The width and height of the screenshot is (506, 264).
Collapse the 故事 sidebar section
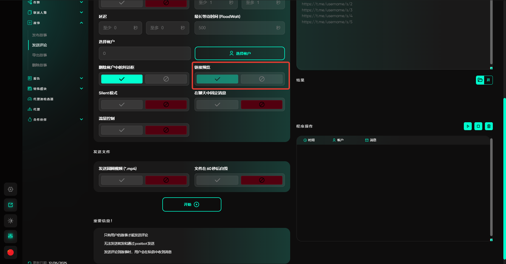coord(81,23)
